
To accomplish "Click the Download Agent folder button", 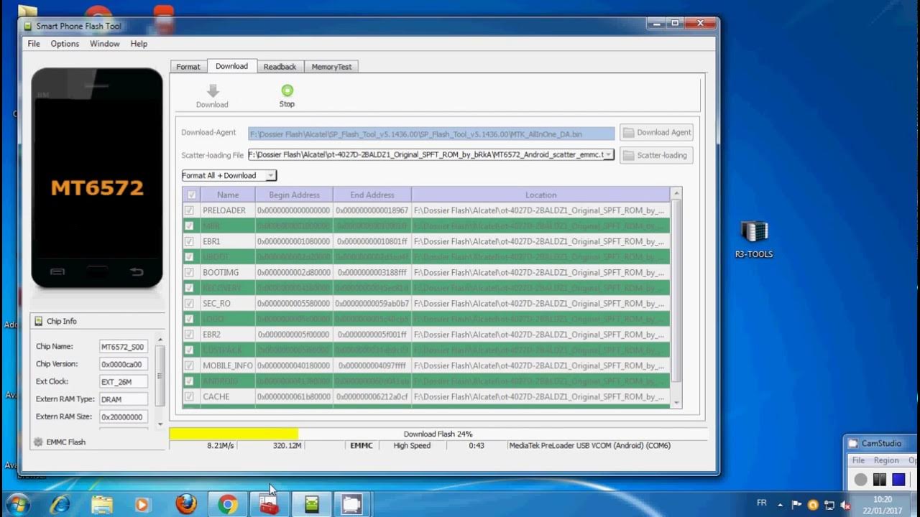I will 657,132.
